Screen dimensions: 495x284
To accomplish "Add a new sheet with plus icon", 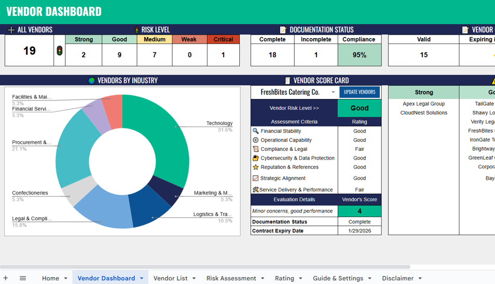I will click(6, 278).
